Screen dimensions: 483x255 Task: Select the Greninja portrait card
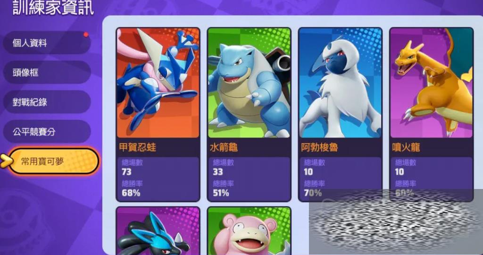pos(158,83)
